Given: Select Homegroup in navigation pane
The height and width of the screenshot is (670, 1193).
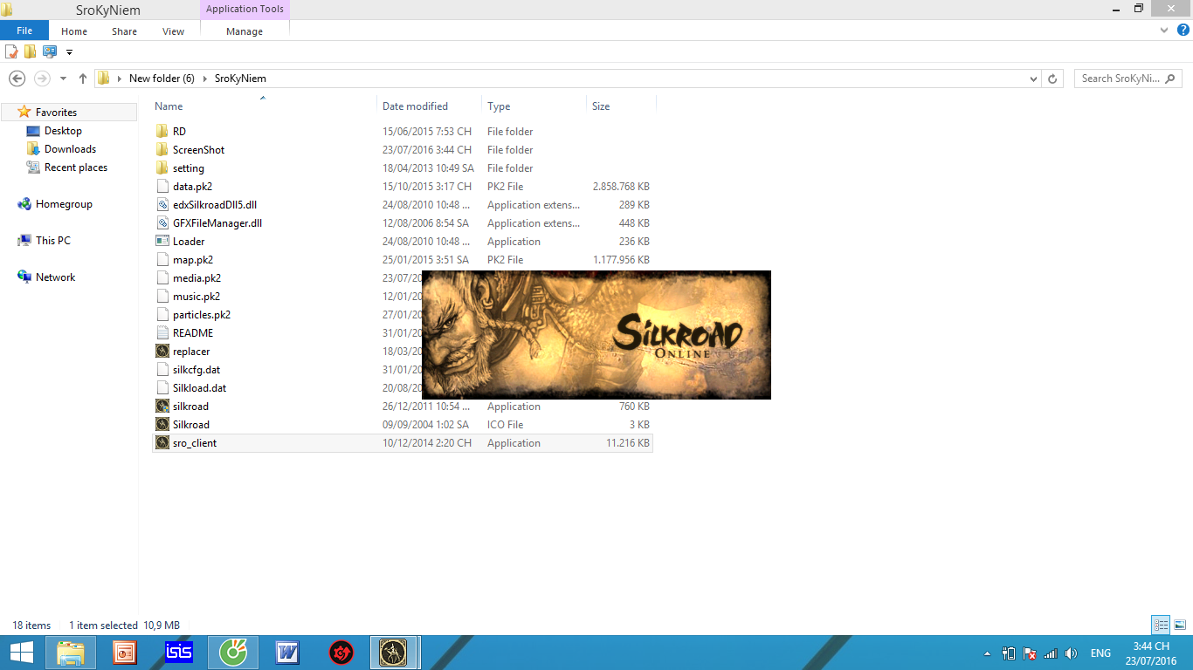Looking at the screenshot, I should [x=64, y=204].
